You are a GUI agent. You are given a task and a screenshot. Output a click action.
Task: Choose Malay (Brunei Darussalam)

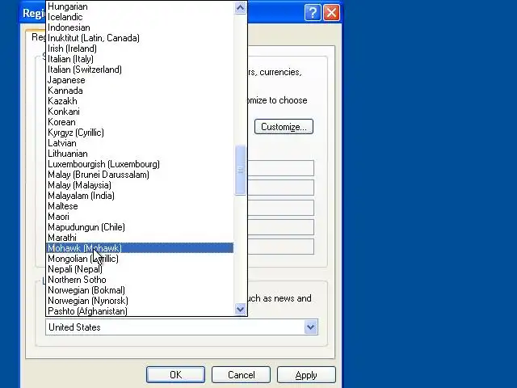click(140, 175)
